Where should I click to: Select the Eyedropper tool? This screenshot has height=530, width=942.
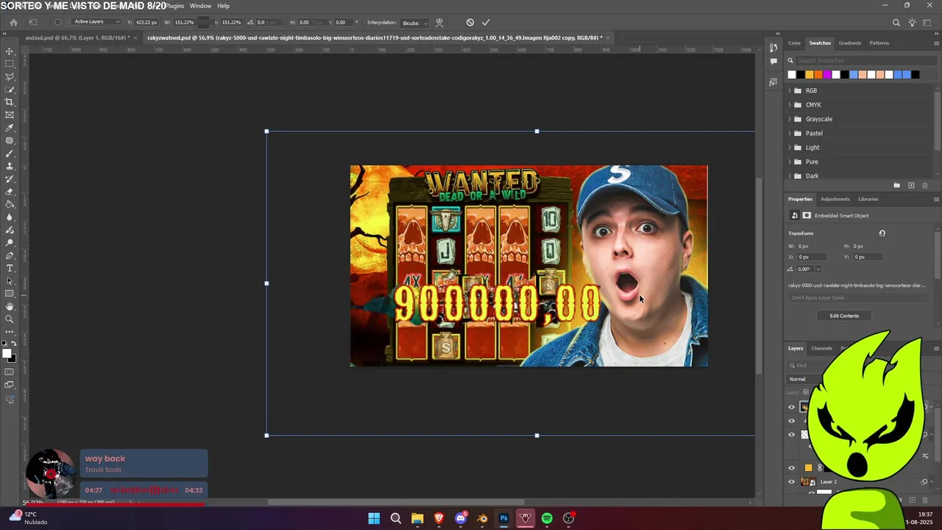[x=10, y=128]
